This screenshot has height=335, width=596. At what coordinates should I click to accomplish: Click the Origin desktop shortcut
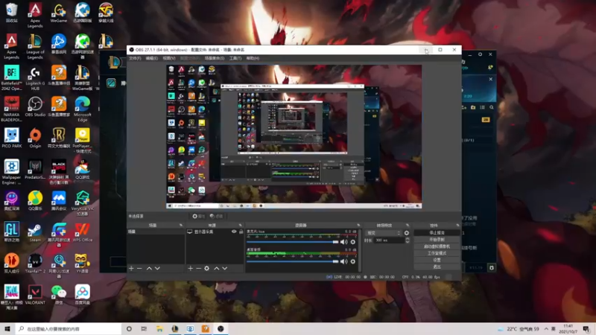tap(35, 138)
